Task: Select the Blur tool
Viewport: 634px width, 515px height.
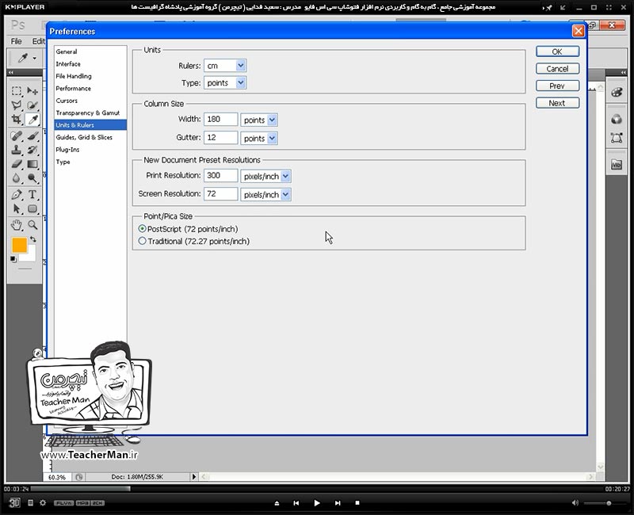Action: click(17, 178)
